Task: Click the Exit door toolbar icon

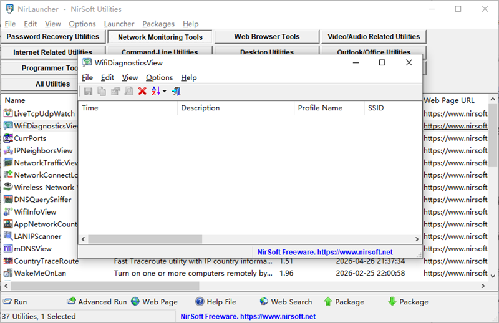Action: click(176, 92)
